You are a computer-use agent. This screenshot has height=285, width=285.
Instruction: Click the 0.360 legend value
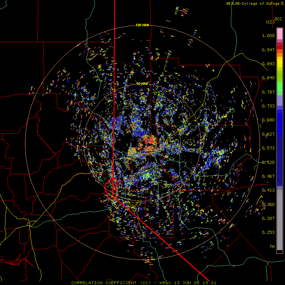coord(268,205)
